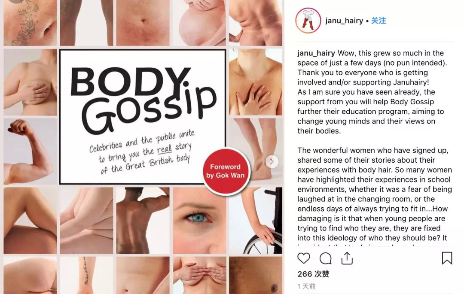Click the red Foreword by Gok Wan badge
The height and width of the screenshot is (294, 464).
click(x=226, y=171)
